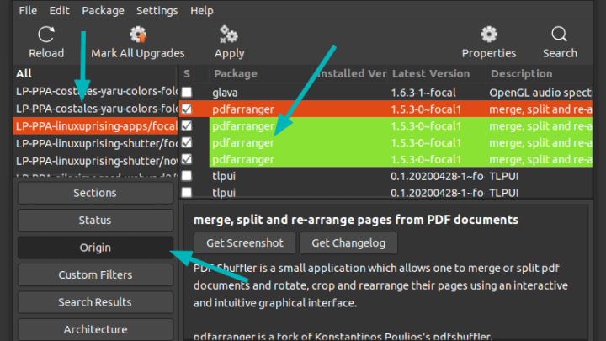Open the File menu
Viewport: 606px width, 341px height.
point(28,10)
